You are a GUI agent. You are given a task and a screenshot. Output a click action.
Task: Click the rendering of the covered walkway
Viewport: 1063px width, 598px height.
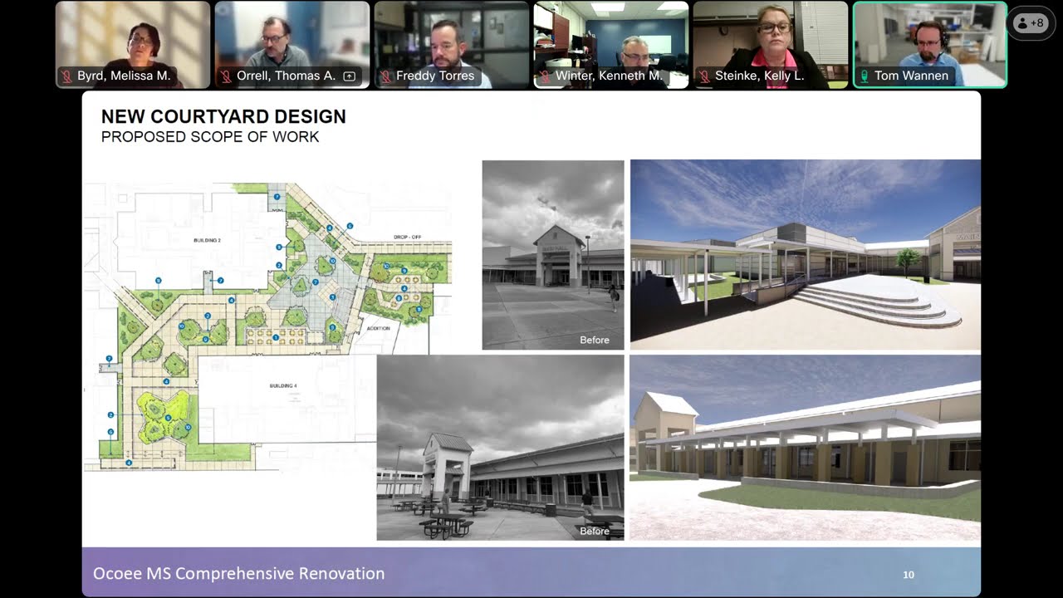coord(806,448)
